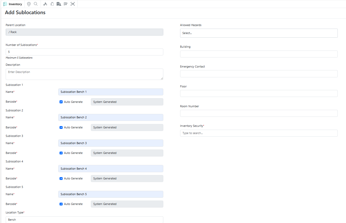Focus the Enter Description text area
The height and width of the screenshot is (223, 346).
pyautogui.click(x=84, y=74)
